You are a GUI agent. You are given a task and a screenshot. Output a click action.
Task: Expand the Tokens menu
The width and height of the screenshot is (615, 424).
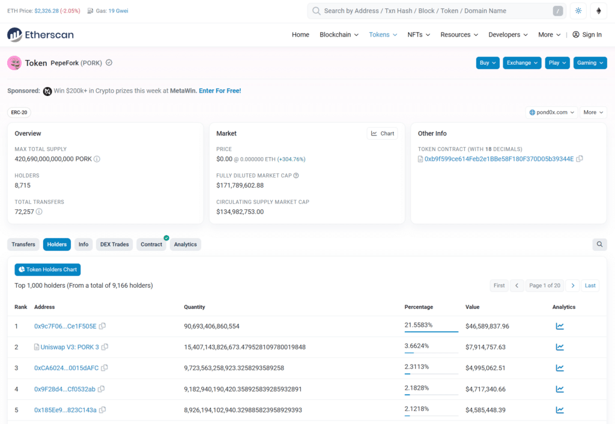pyautogui.click(x=383, y=34)
